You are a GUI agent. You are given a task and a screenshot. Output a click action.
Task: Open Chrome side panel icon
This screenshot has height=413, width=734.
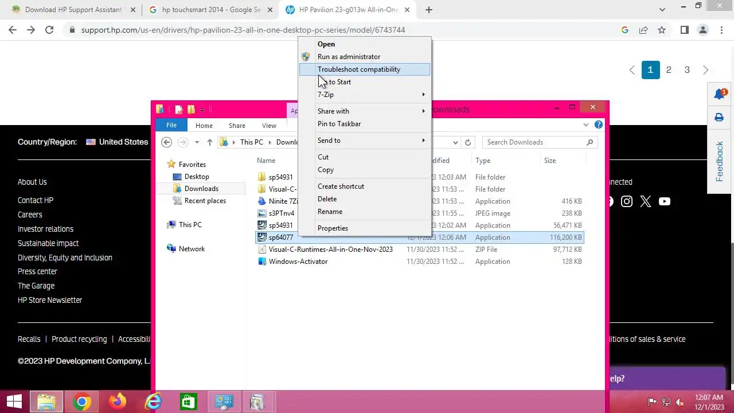tap(684, 30)
